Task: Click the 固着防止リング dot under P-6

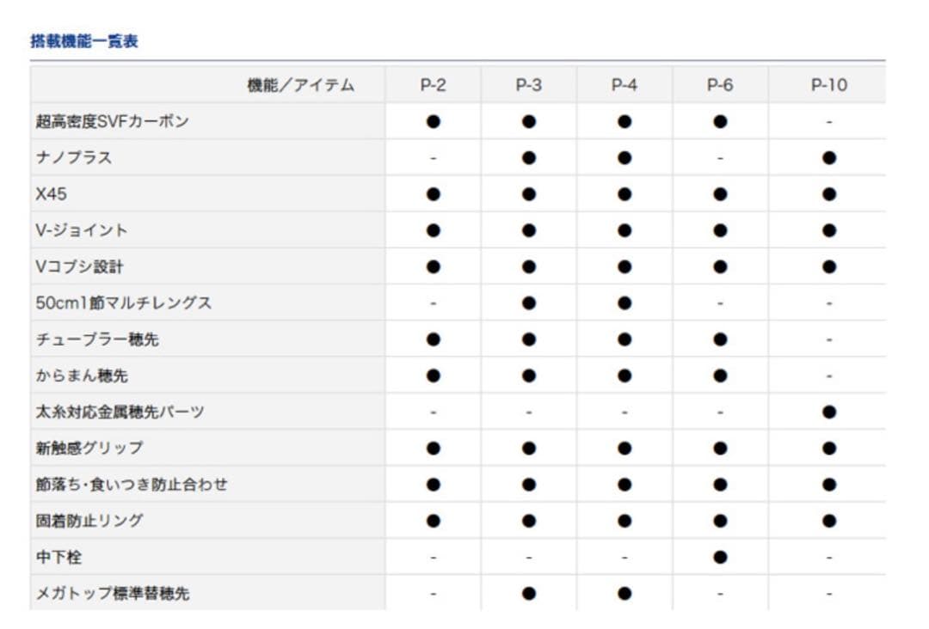Action: point(720,521)
